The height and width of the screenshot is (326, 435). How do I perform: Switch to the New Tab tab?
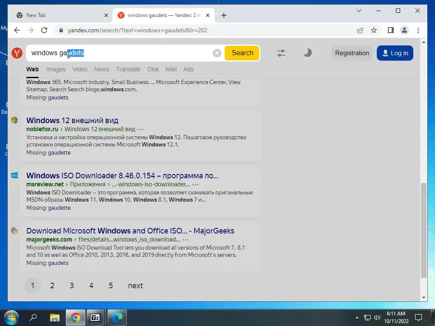point(60,15)
